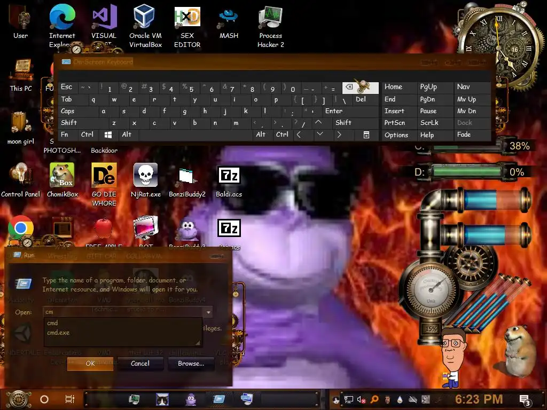
Task: Open the User folder icon
Action: [21, 22]
